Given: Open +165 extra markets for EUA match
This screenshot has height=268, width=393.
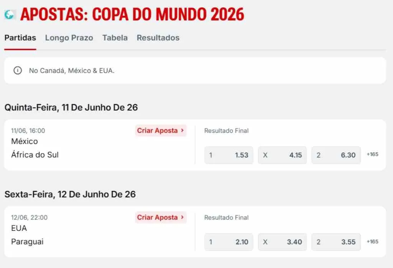Looking at the screenshot, I should coord(371,240).
